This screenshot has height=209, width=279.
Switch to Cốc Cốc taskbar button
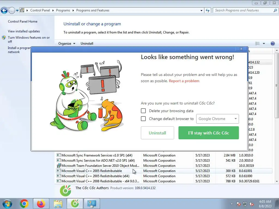[x=75, y=204]
